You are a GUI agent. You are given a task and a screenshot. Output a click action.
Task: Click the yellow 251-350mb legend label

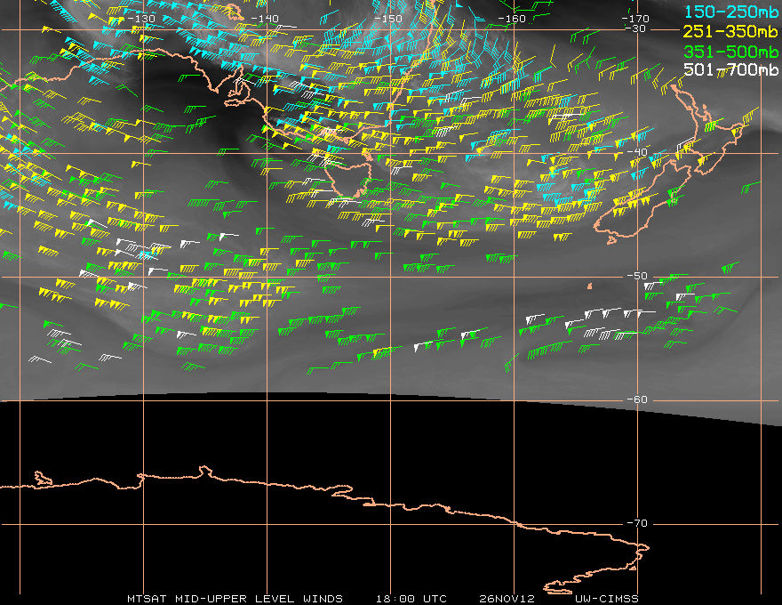click(x=730, y=31)
